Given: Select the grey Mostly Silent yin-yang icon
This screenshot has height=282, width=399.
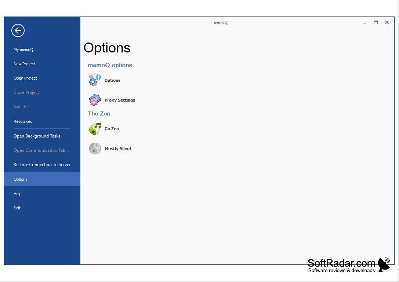Looking at the screenshot, I should tap(95, 149).
